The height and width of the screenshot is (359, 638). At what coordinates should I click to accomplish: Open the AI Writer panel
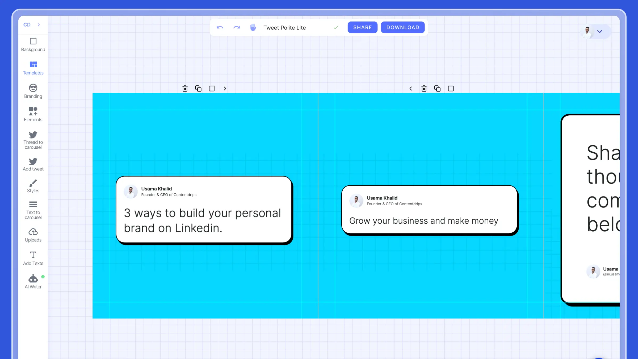pyautogui.click(x=33, y=282)
